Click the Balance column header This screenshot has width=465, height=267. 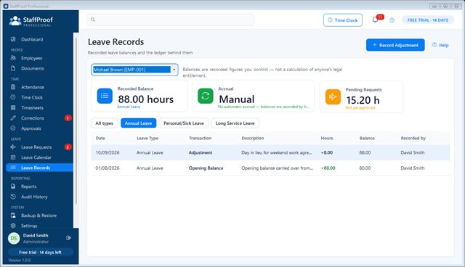coord(367,138)
